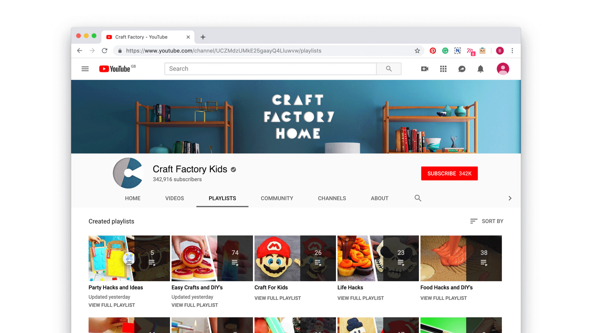
Task: View full playlist for Easy Crafts and DIY's
Action: pyautogui.click(x=195, y=305)
